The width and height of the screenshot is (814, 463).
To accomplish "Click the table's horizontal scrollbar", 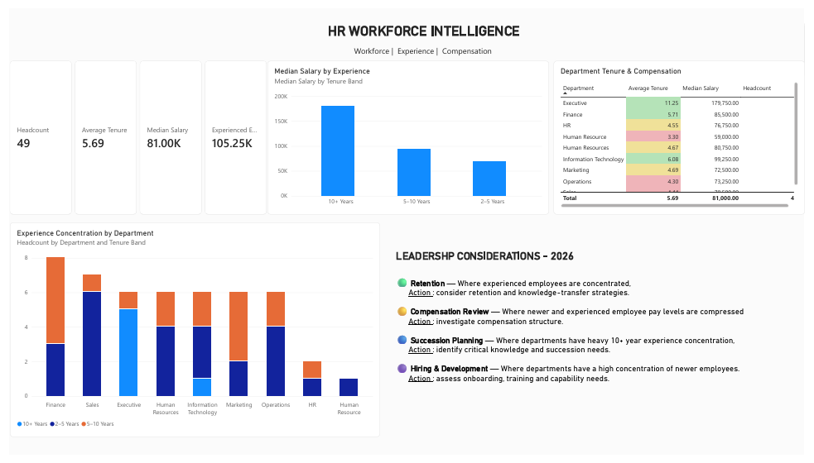I will pyautogui.click(x=675, y=206).
